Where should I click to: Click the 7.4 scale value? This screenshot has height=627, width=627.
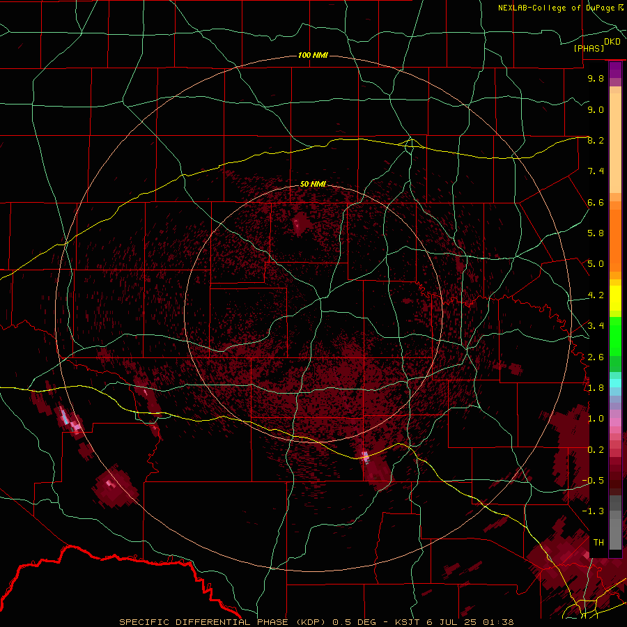coord(596,171)
